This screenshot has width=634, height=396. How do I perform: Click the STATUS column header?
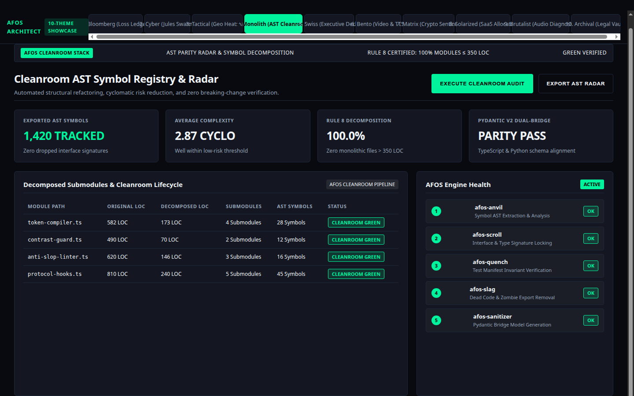tap(337, 206)
